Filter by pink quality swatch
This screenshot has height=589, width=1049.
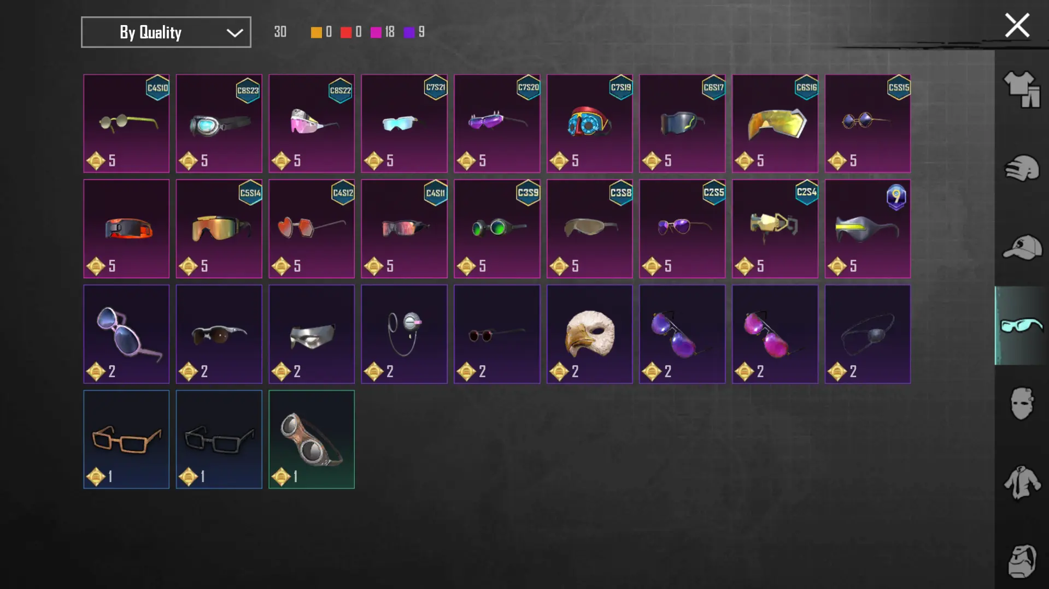[x=376, y=32]
